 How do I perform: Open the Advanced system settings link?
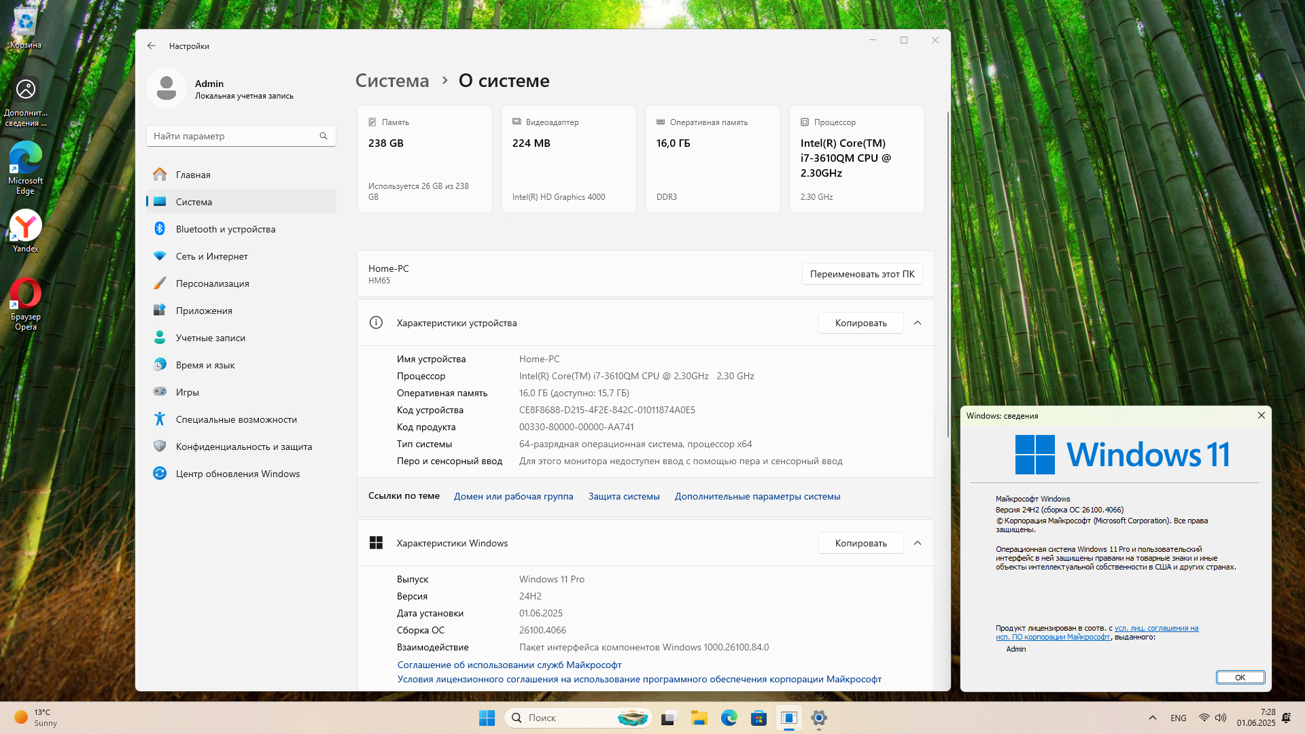(x=757, y=496)
